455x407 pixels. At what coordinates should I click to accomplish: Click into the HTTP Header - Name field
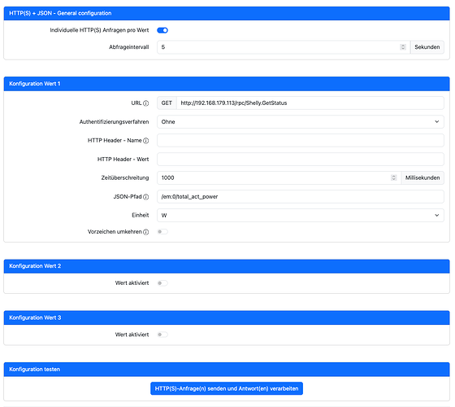pos(301,140)
